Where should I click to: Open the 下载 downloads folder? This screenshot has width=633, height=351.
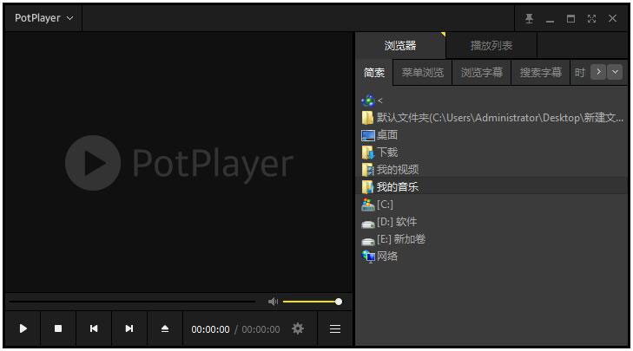click(x=379, y=153)
